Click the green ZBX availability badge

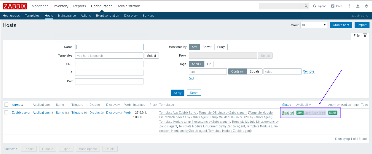pos(300,113)
